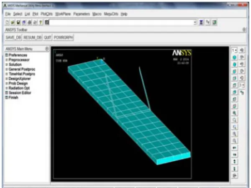Open the Plot menu

tap(35, 14)
